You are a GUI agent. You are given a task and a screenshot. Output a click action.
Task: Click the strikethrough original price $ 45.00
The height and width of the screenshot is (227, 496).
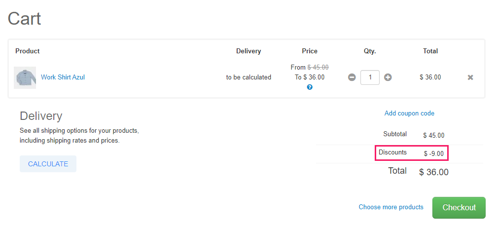(x=318, y=67)
